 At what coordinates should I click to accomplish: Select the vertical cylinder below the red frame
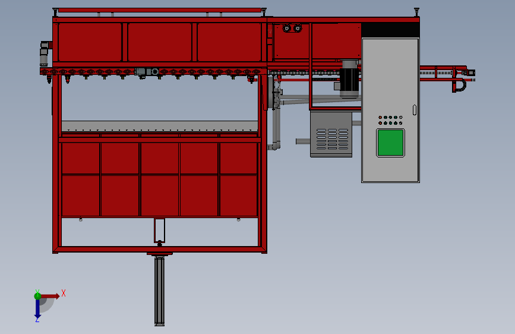(159, 291)
